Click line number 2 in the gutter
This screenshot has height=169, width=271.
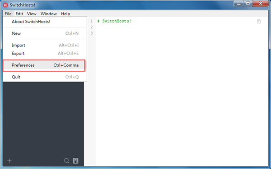pyautogui.click(x=92, y=27)
